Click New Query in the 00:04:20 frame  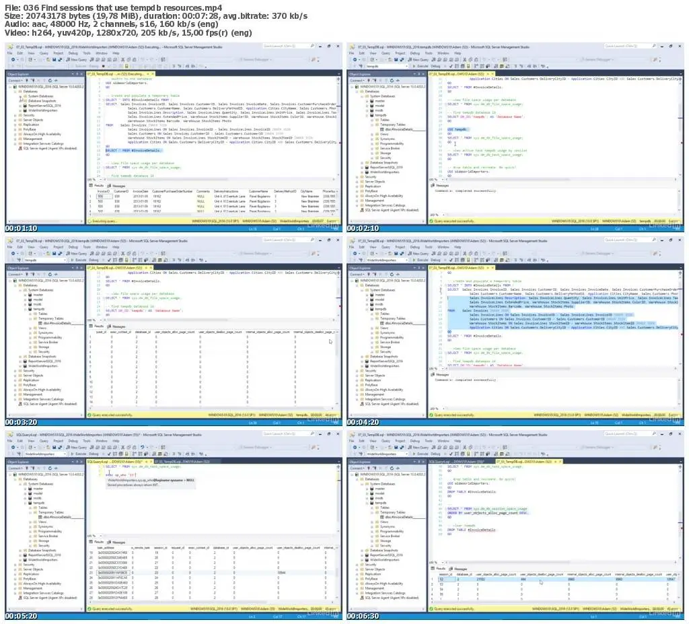coord(419,253)
